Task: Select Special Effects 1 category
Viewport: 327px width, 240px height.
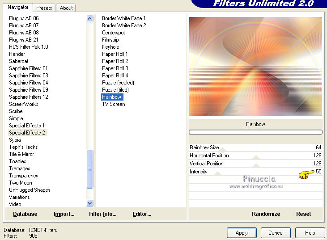Action: pyautogui.click(x=27, y=126)
